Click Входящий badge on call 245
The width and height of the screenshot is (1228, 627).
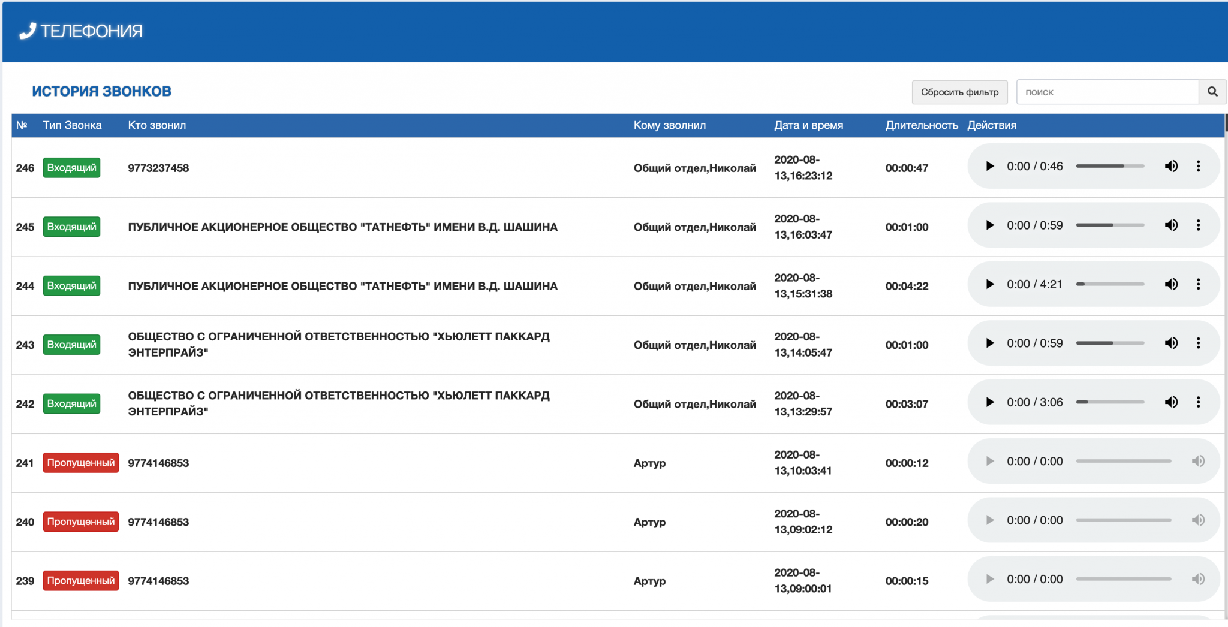71,227
